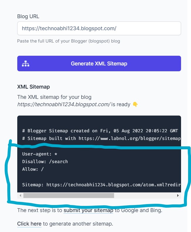The image size is (191, 232).
Task: Click the horizontal scrollbar thumb in the code box
Action: 69,195
